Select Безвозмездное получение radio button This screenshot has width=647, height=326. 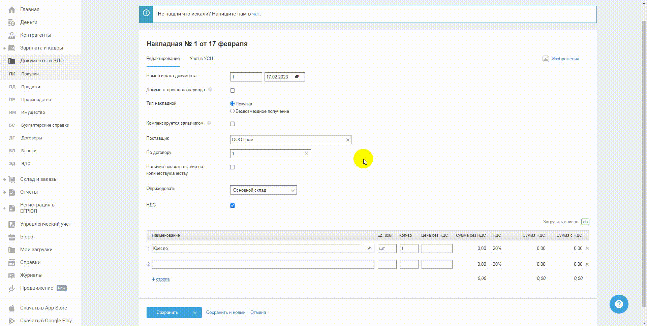pyautogui.click(x=232, y=111)
